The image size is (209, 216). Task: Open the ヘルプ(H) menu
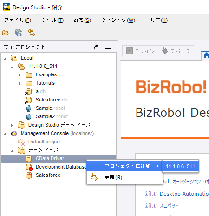(x=157, y=20)
